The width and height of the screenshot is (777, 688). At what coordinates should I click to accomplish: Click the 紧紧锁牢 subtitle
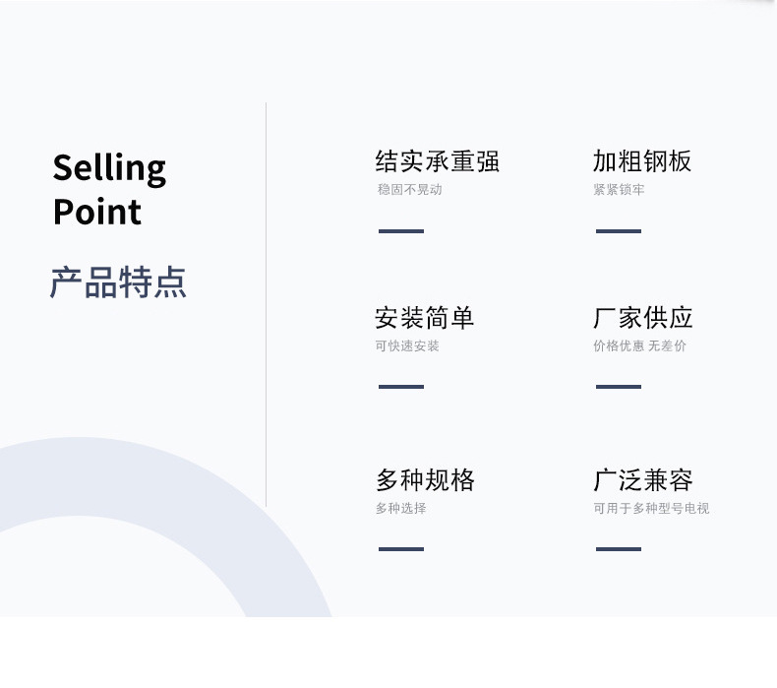pyautogui.click(x=619, y=190)
